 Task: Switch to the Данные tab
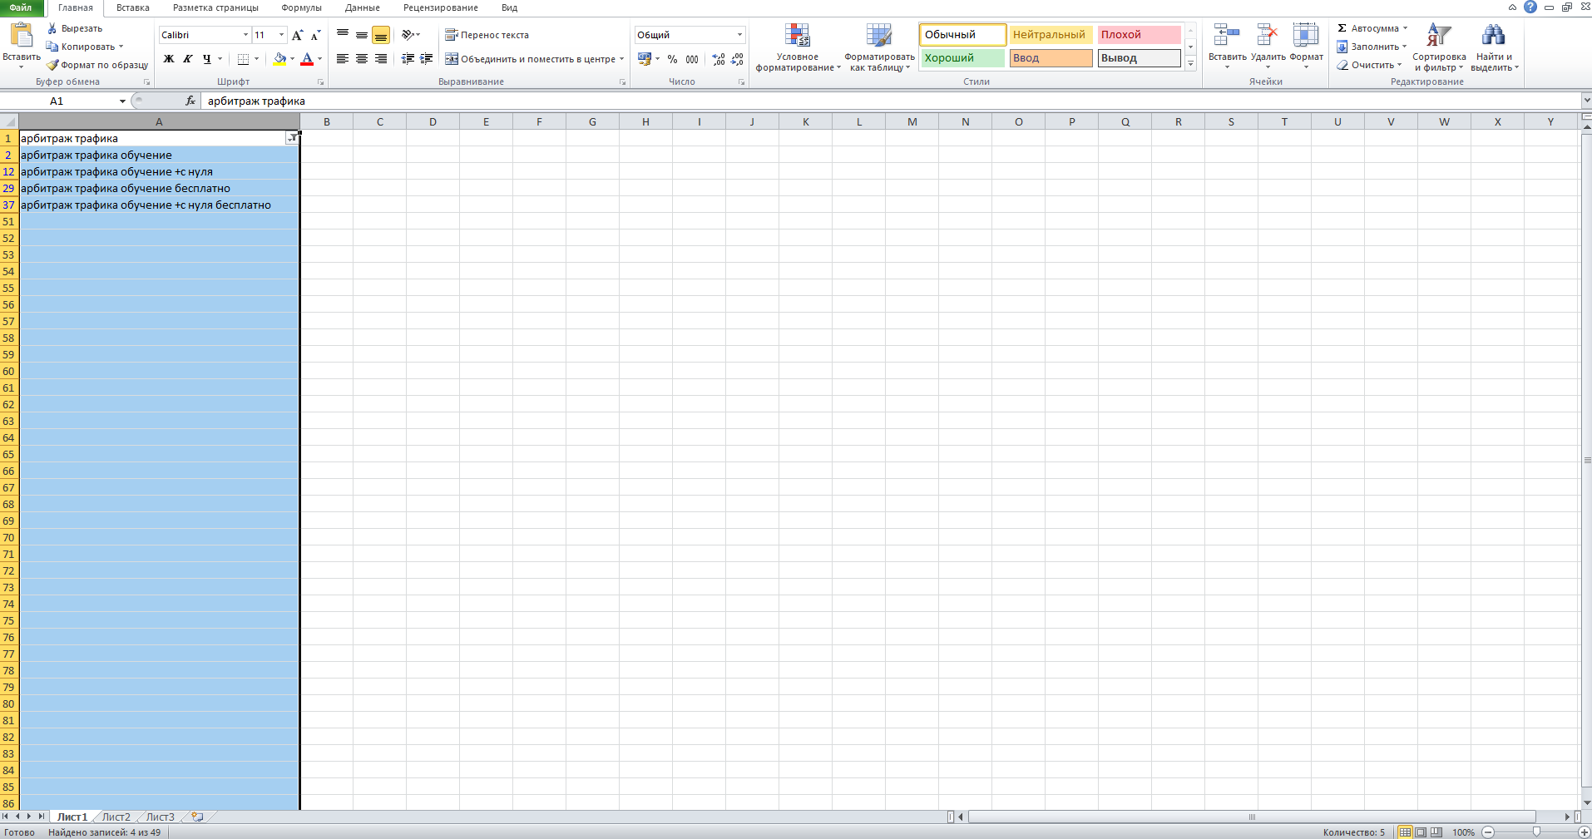point(363,7)
